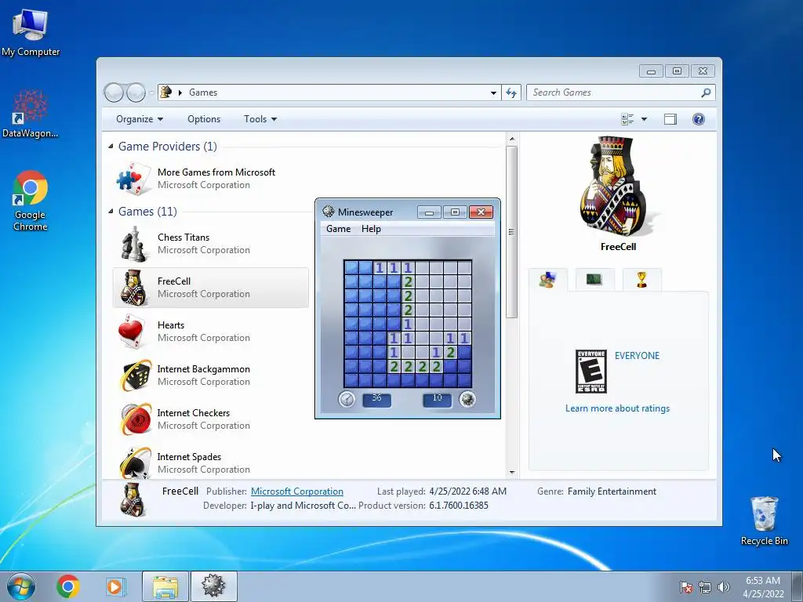Screen dimensions: 803x602
Task: Open the Games Explorer help icon
Action: [699, 119]
